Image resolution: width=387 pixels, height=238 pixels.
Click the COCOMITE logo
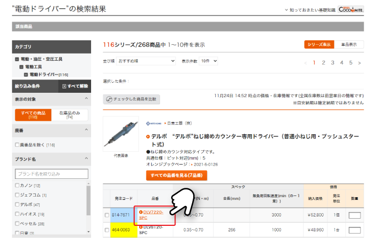351,9
